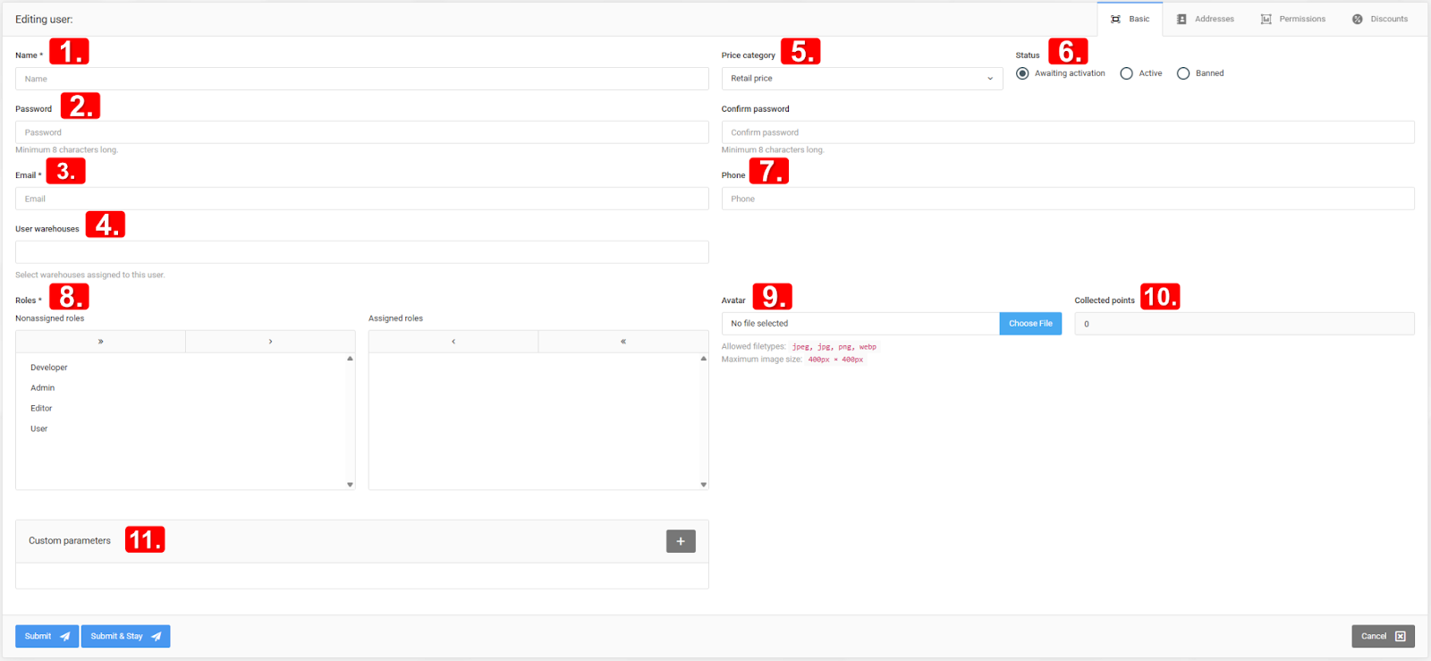Select Developer in nonassigned roles

(49, 368)
